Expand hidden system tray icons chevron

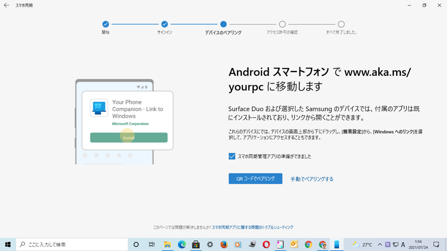380,244
